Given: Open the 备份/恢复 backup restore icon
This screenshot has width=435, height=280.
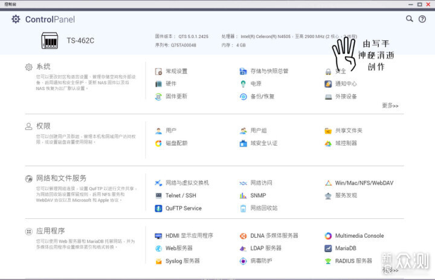Looking at the screenshot, I should (x=243, y=97).
